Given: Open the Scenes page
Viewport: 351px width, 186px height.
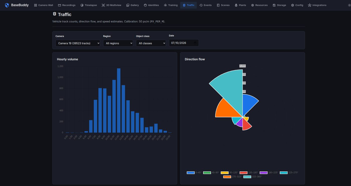Looking at the screenshot, I should 223,5.
